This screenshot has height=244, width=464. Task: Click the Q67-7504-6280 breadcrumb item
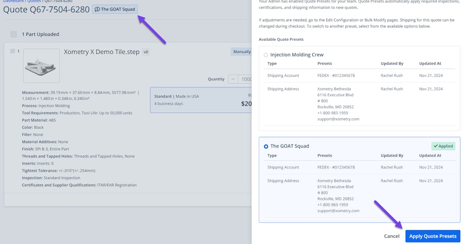coord(58,1)
